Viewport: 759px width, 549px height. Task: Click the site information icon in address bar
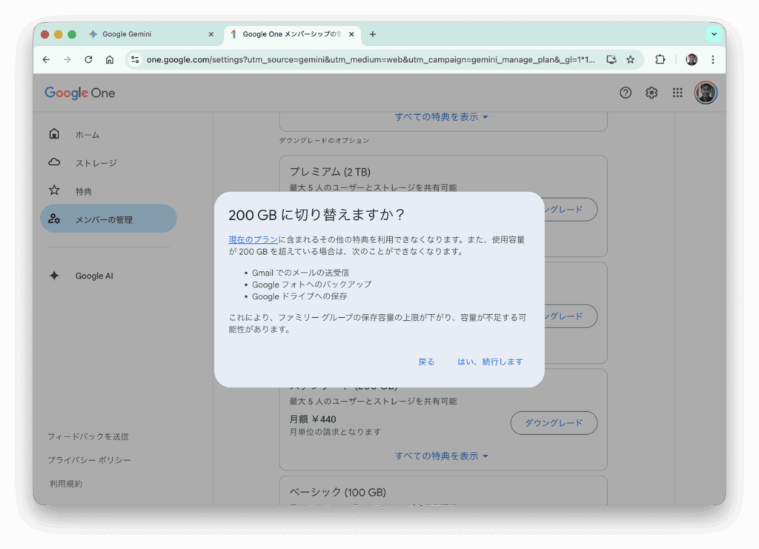(135, 60)
